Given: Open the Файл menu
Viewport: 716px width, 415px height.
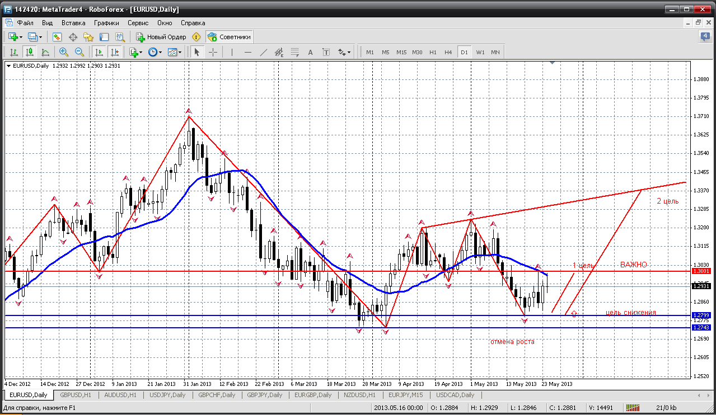Looking at the screenshot, I should point(25,23).
